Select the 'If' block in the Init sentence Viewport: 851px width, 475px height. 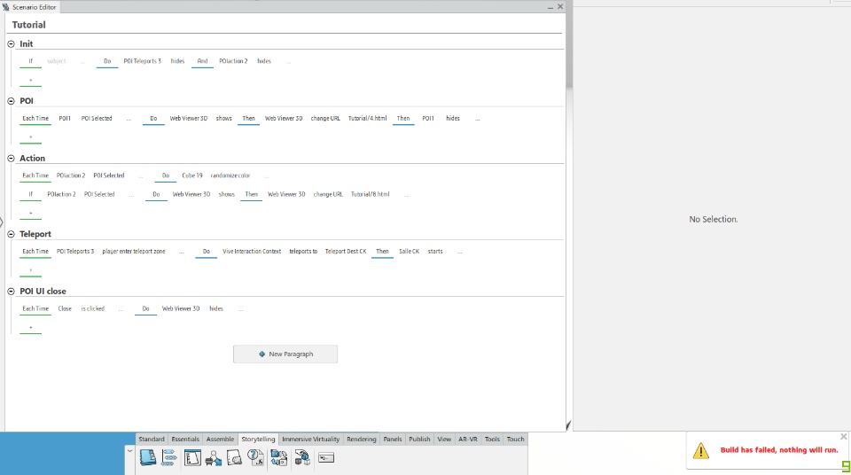30,61
